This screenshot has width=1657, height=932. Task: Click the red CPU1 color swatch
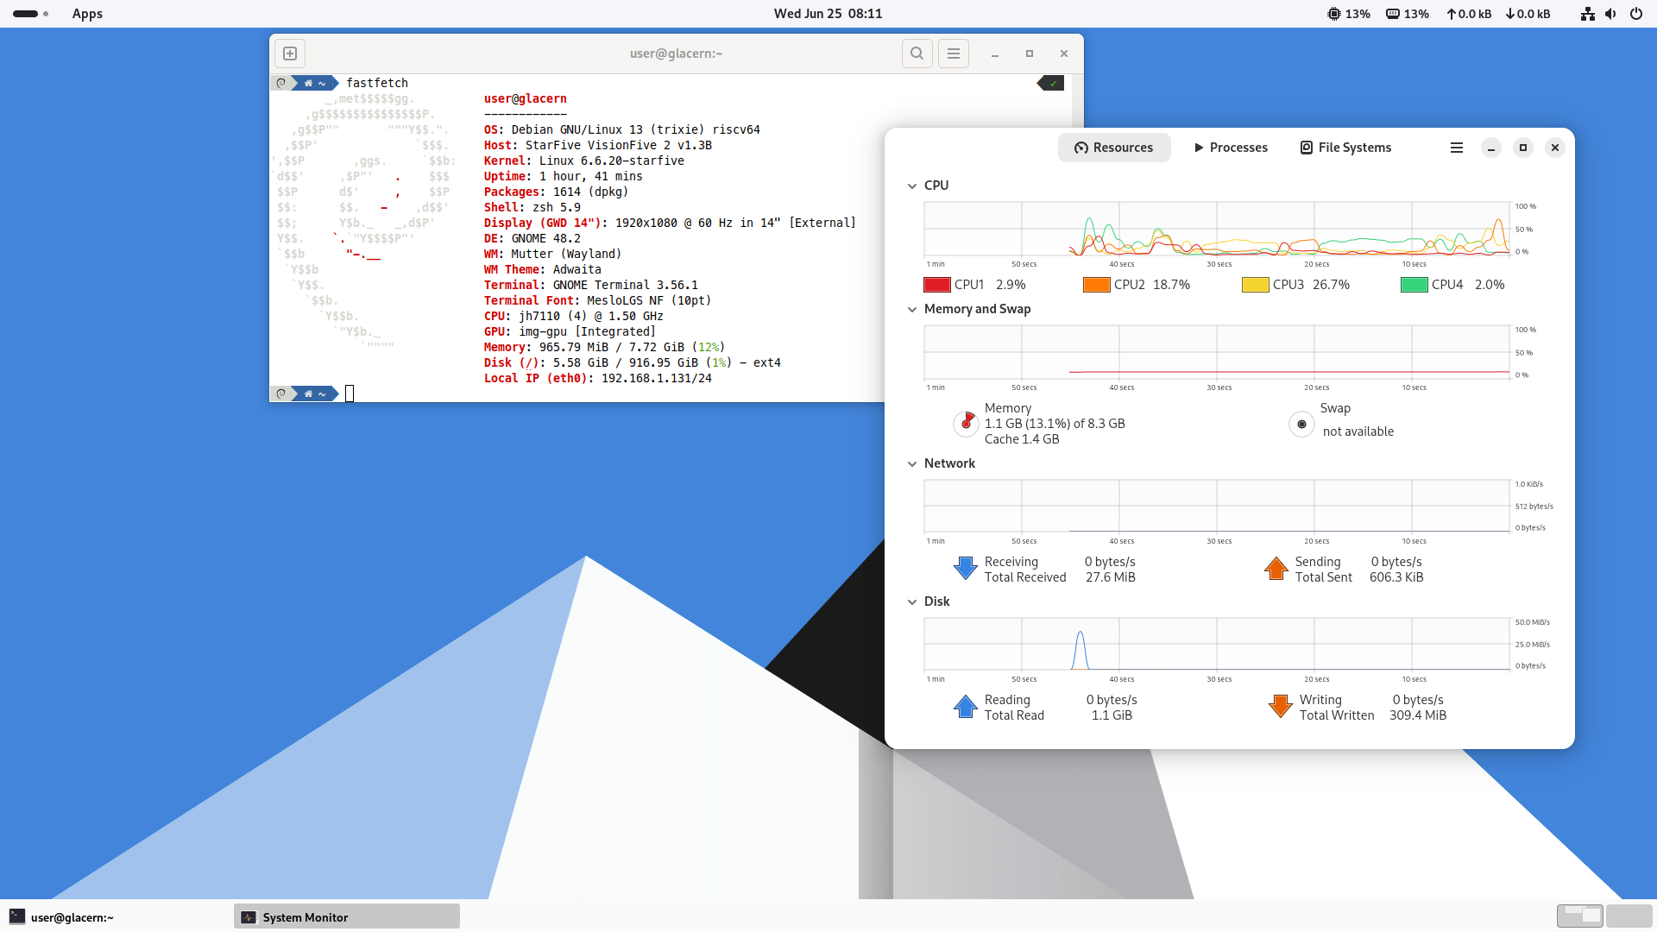(x=936, y=285)
